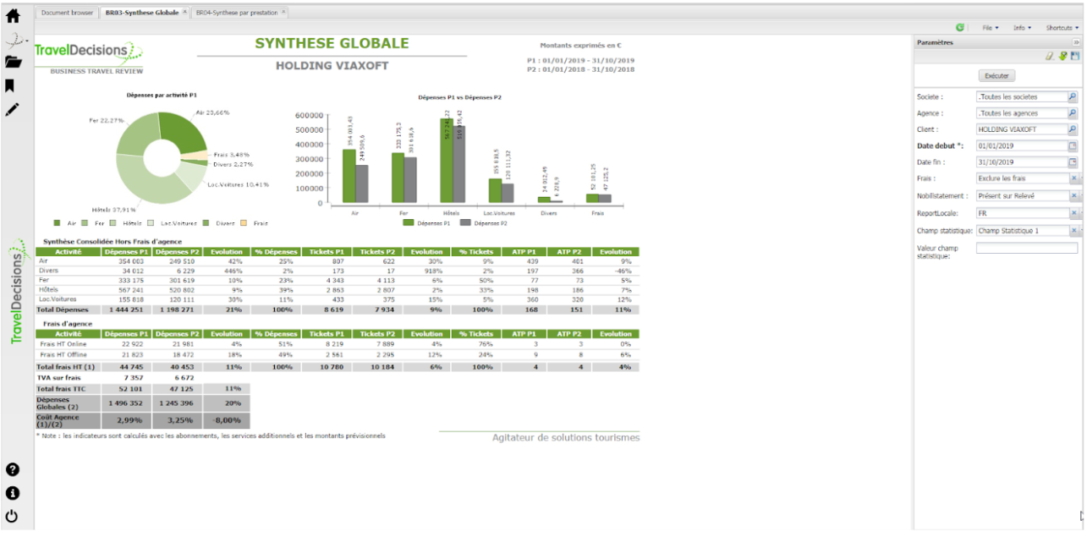Click the eraser icon in Paramètres toolbar
The image size is (1087, 537).
point(1050,56)
